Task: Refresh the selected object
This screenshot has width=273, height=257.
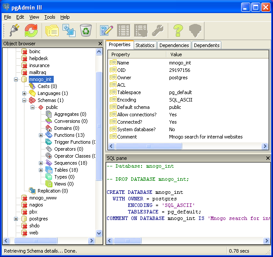Action: point(31,30)
